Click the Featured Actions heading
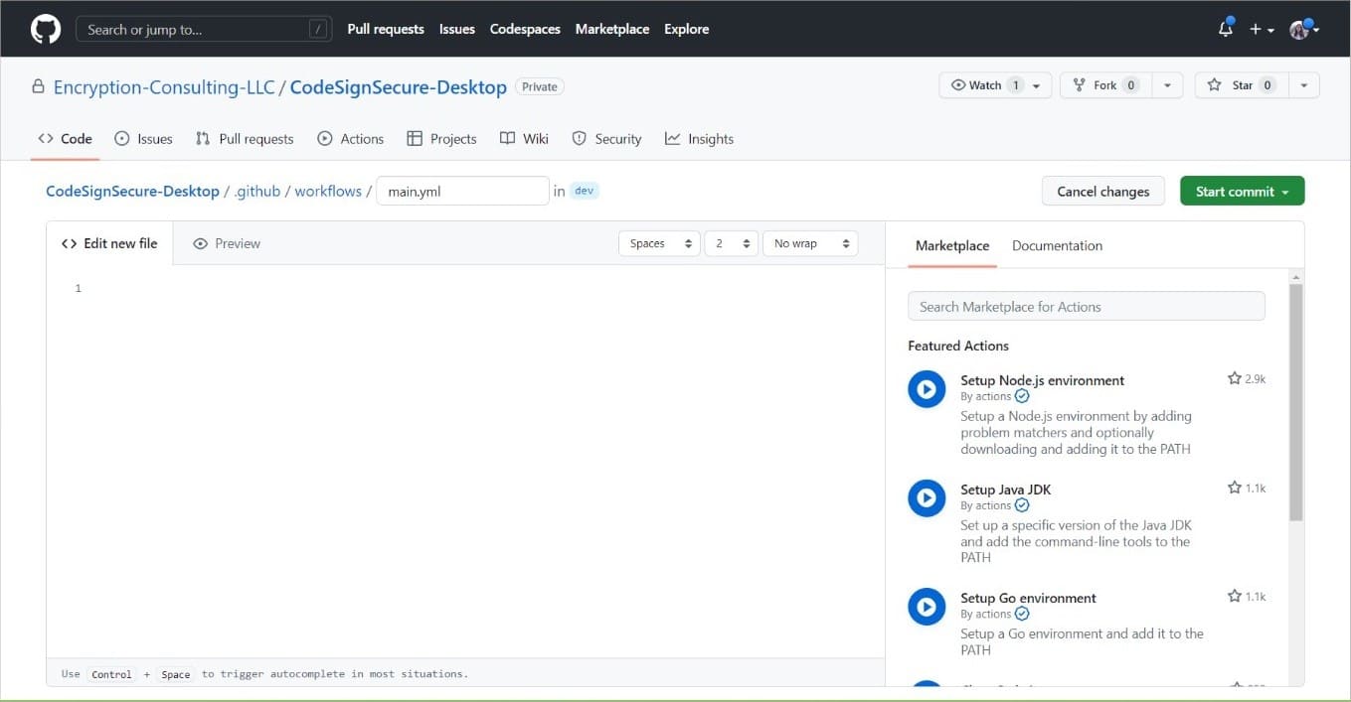 pyautogui.click(x=958, y=346)
